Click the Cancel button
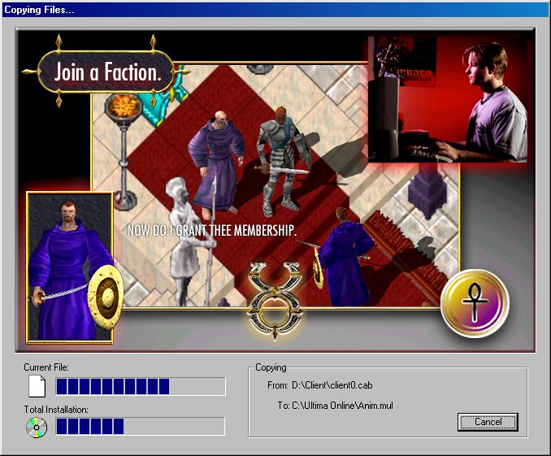 488,422
